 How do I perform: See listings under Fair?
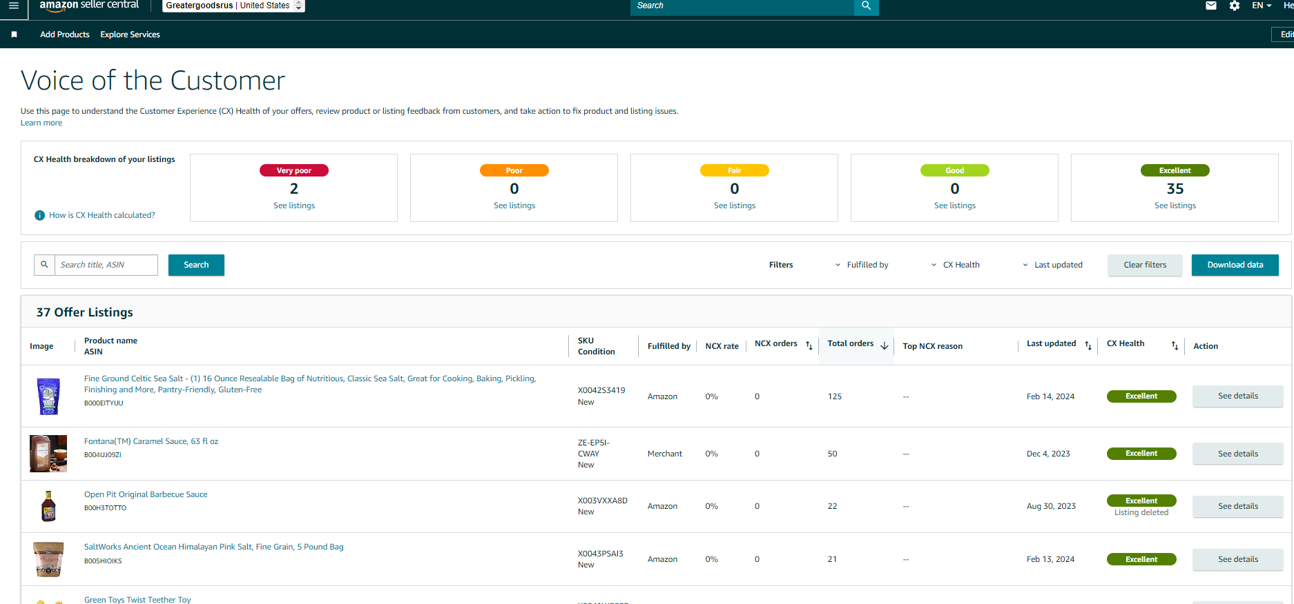tap(735, 205)
